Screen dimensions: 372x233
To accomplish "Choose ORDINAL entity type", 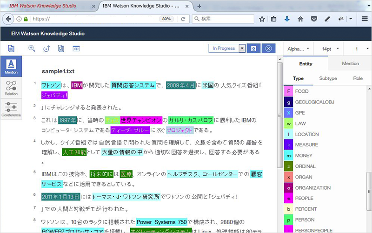I will point(306,166).
